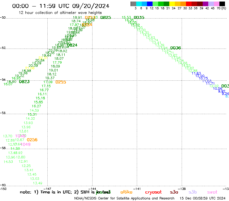Select the yellow 24 ft legend swatch
229x201 pixels.
(x=172, y=4)
